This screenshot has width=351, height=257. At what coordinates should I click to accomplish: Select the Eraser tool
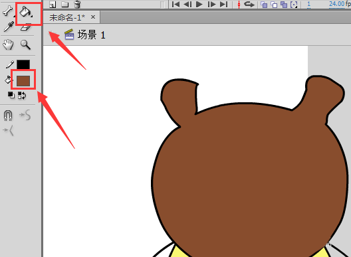click(25, 28)
